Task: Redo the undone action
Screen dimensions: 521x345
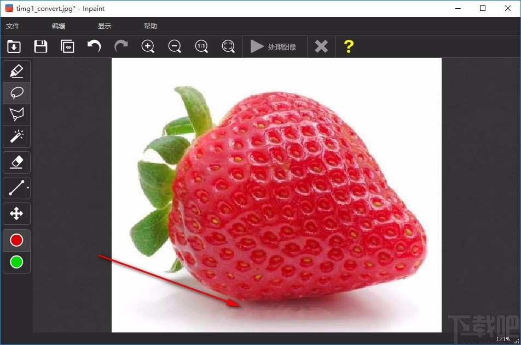Action: click(121, 46)
